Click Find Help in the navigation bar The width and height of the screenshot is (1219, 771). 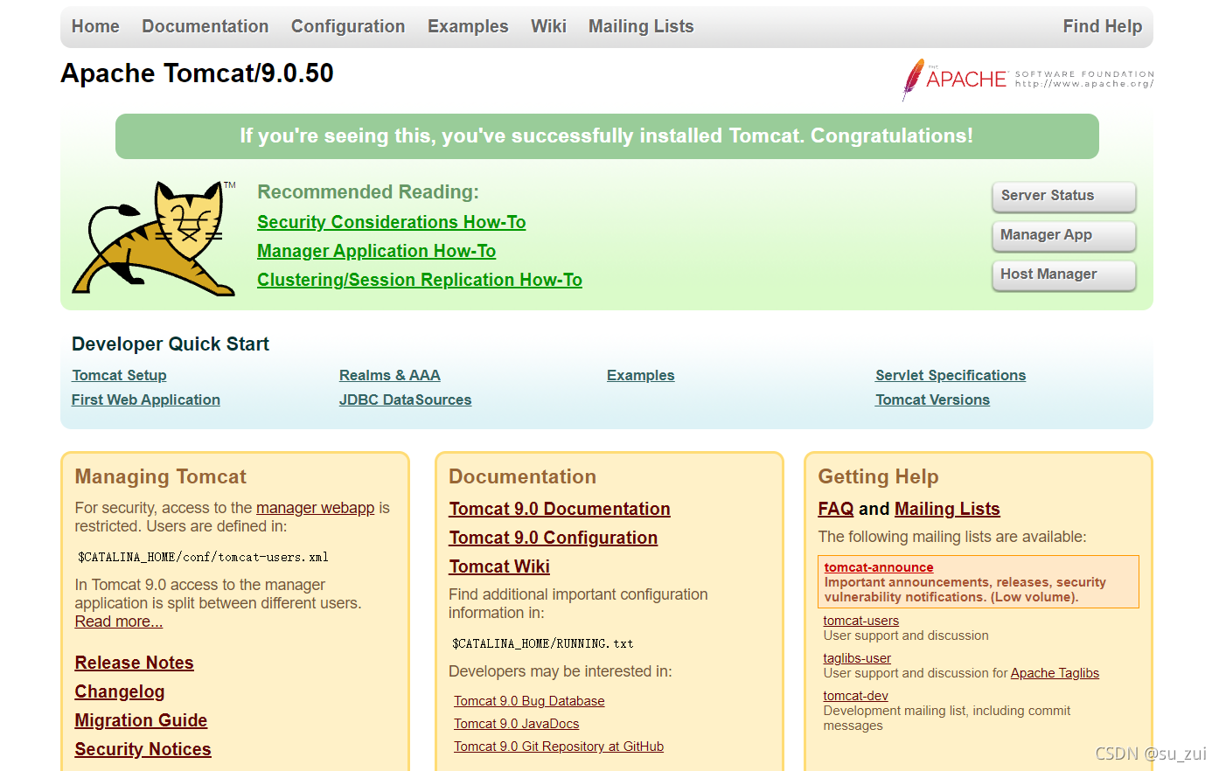point(1103,26)
